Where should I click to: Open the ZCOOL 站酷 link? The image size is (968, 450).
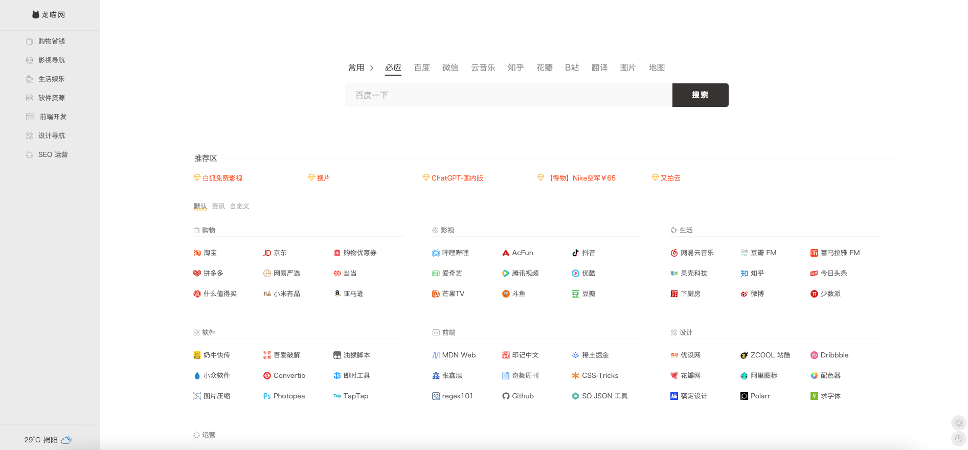pyautogui.click(x=770, y=355)
